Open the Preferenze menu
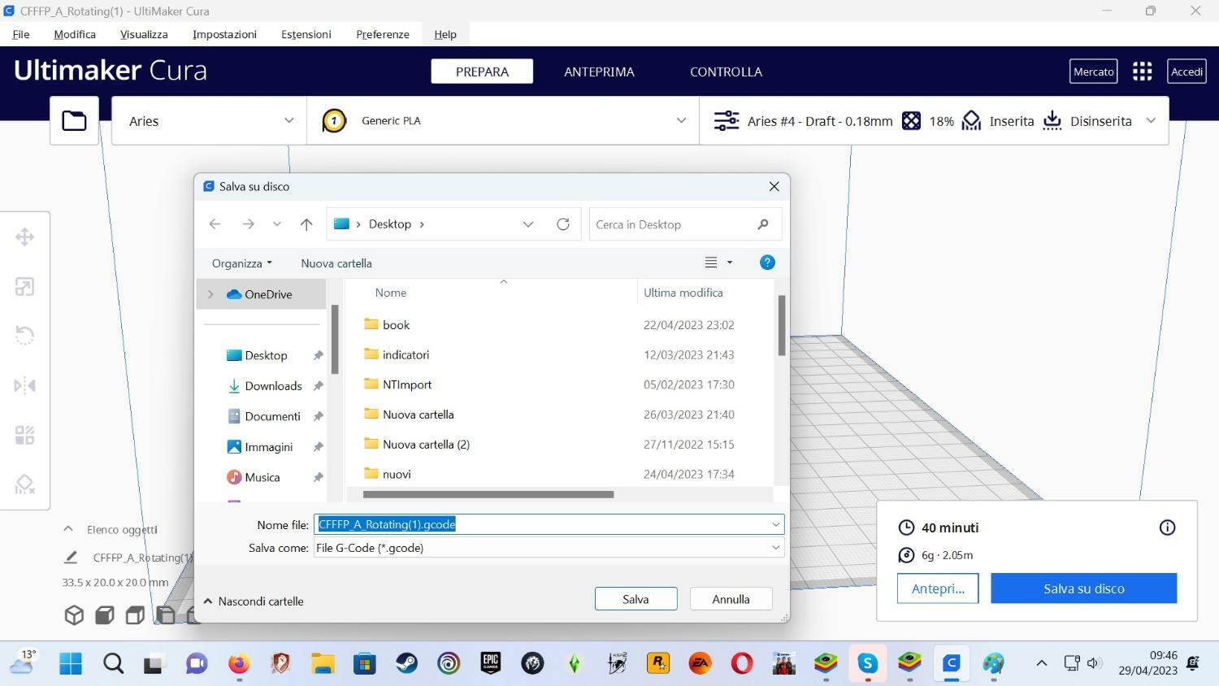The width and height of the screenshot is (1219, 686). click(383, 34)
